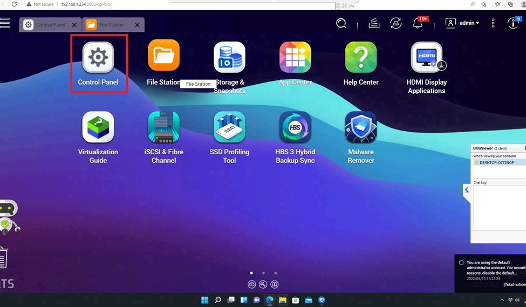This screenshot has width=526, height=307.
Task: Open Windows taskbar search
Action: pyautogui.click(x=218, y=300)
